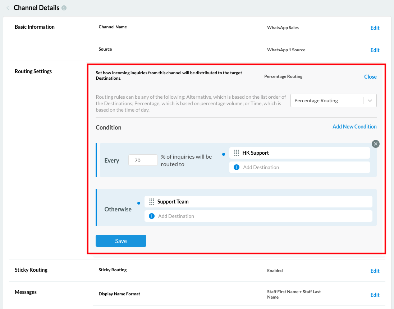The image size is (394, 309).
Task: Edit the Sticky Routing setting
Action: (375, 271)
